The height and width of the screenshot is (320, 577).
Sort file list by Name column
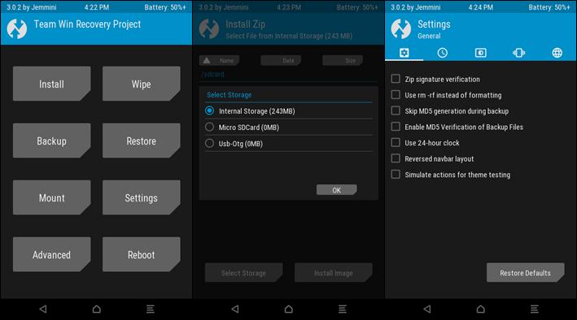(219, 61)
